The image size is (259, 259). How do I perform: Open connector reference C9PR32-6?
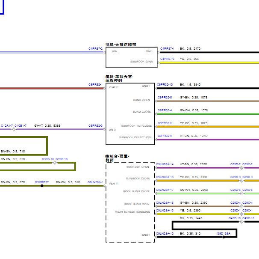point(165,123)
